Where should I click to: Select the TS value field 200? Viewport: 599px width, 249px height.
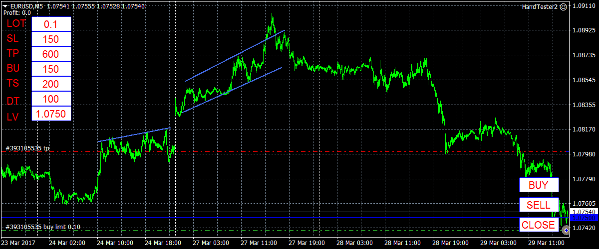[51, 84]
